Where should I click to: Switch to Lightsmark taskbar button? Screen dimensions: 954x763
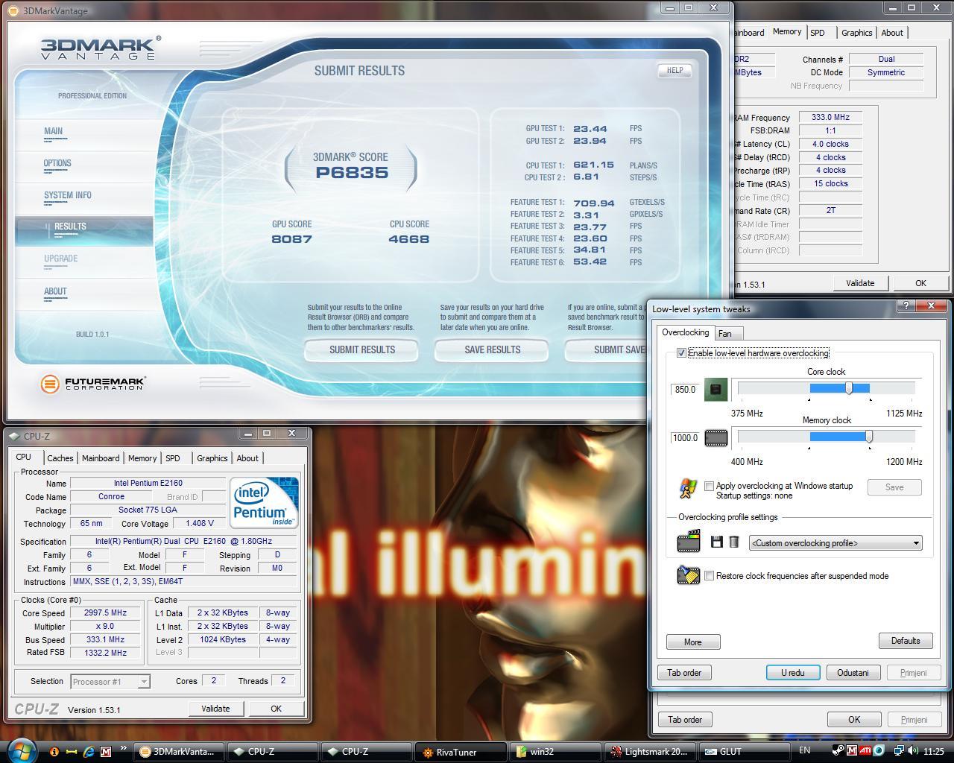(x=650, y=752)
